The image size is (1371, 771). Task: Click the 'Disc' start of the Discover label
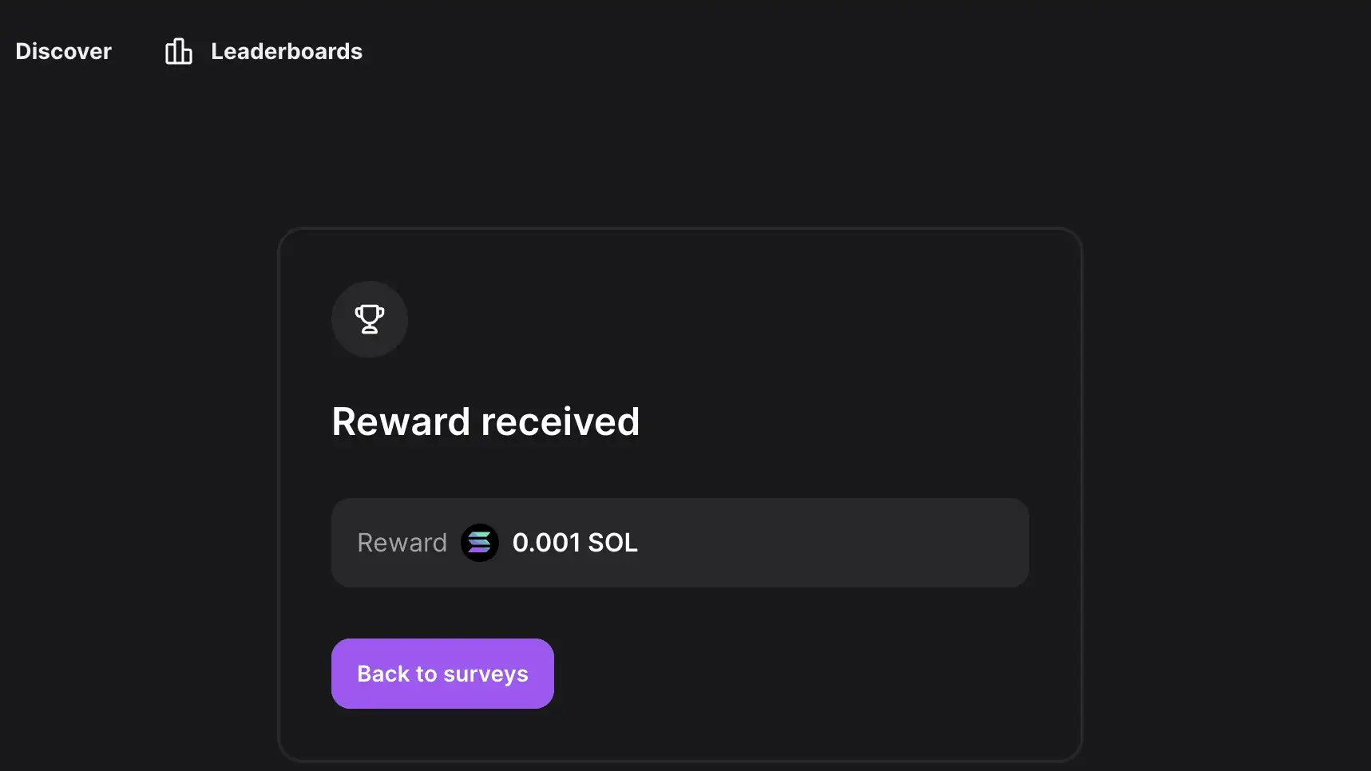pos(36,51)
